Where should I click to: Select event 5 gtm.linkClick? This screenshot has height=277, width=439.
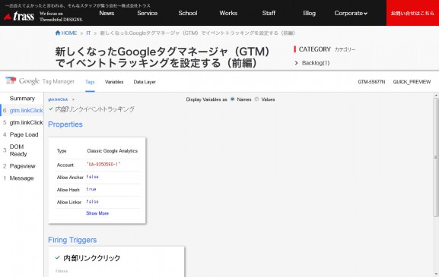click(22, 122)
